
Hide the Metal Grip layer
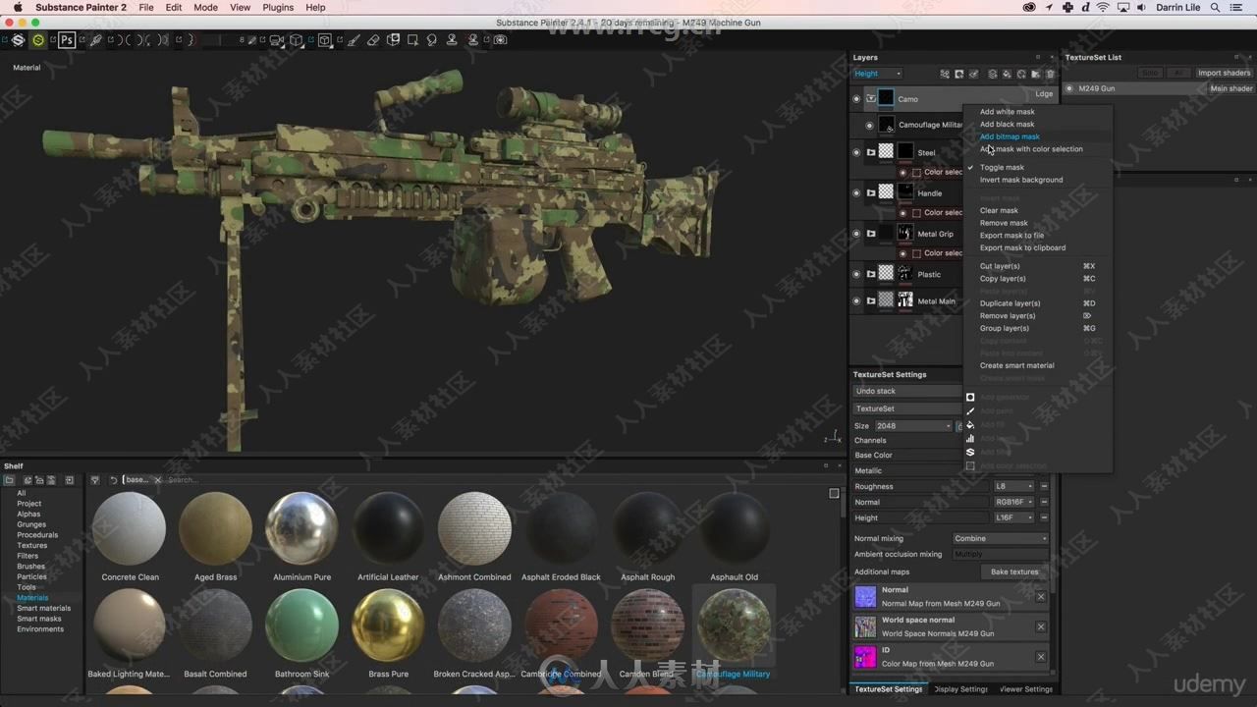856,234
